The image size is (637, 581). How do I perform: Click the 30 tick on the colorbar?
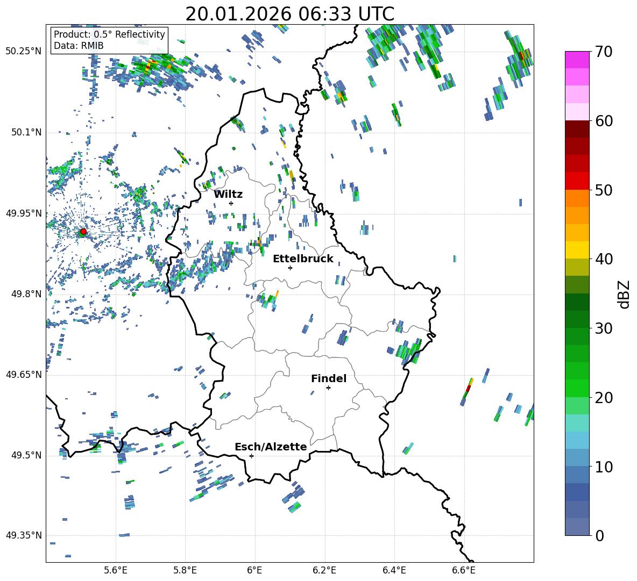click(604, 328)
